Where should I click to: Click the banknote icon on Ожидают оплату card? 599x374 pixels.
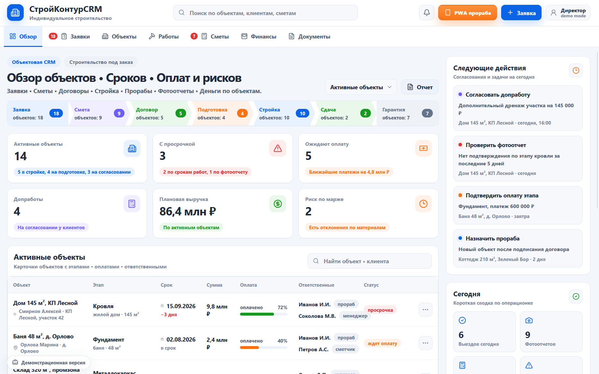point(423,148)
